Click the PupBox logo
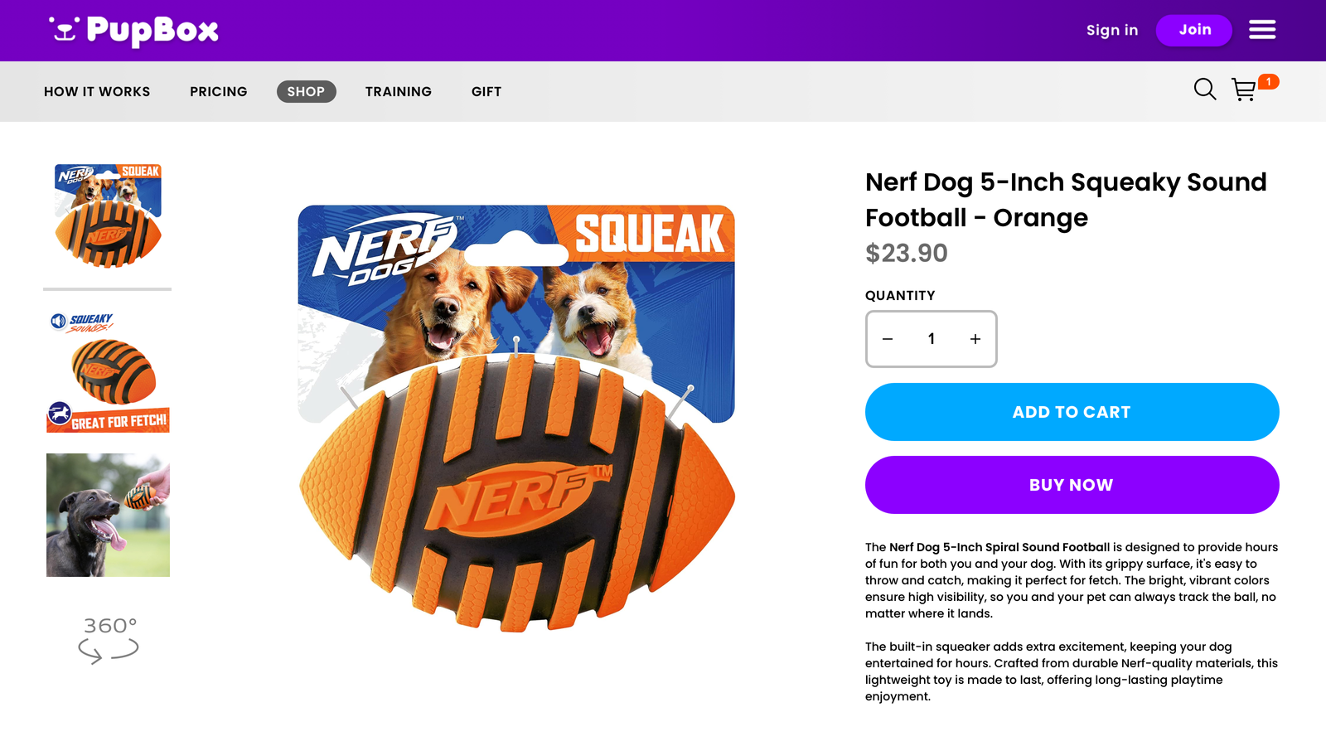1326x746 pixels. click(x=134, y=31)
